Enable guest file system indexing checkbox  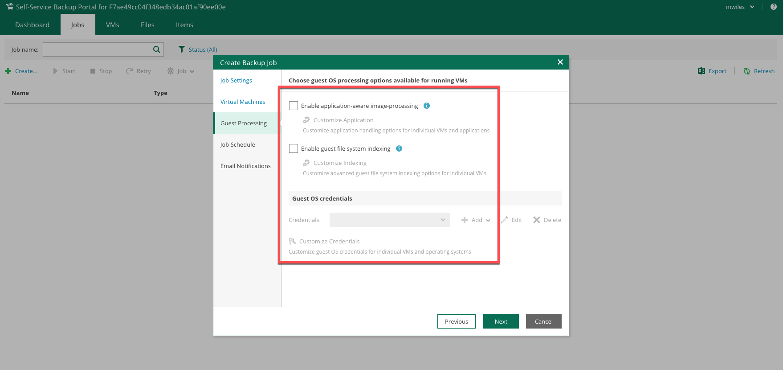coord(294,148)
